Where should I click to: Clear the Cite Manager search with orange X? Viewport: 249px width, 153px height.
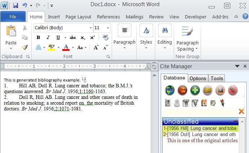(241, 112)
